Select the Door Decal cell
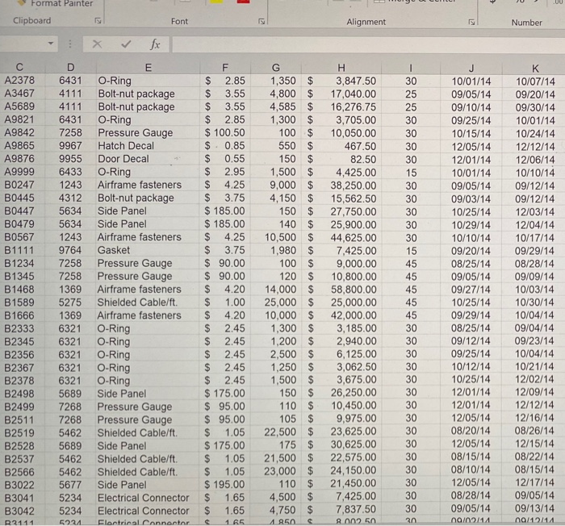This screenshot has height=526, width=565. [148, 159]
